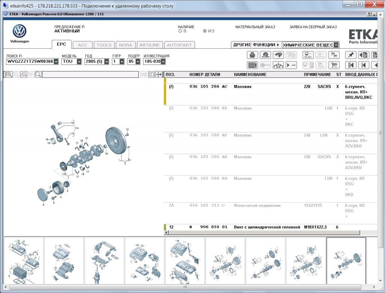
Task: Click the parts list horizontal scrollbar
Action: click(264, 232)
